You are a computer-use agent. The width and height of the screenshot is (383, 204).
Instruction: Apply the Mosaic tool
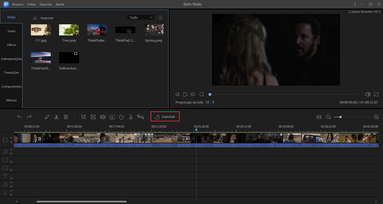pyautogui.click(x=103, y=117)
